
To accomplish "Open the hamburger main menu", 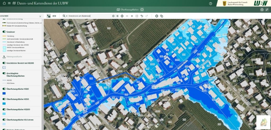I will 9,3.
